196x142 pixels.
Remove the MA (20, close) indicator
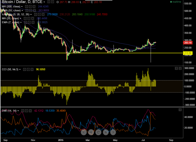[33, 19]
